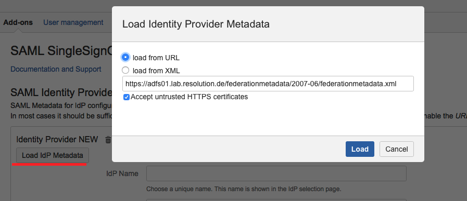Click the field below IdP Name
This screenshot has height=201, width=467.
coord(276,200)
